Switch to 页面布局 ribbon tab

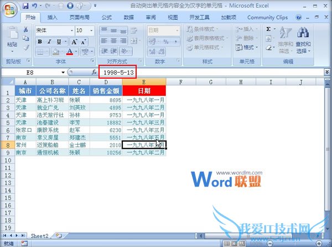pyautogui.click(x=79, y=17)
